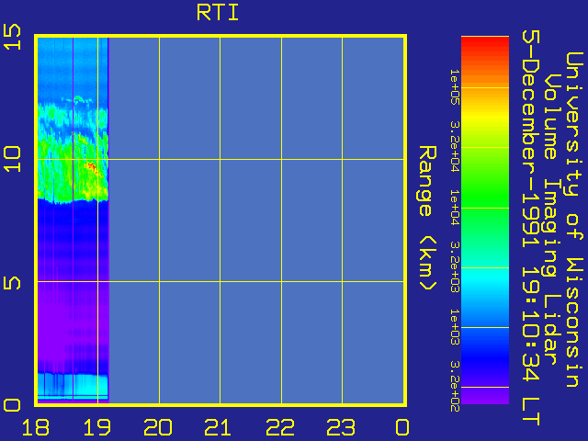
Task: Click the upper 3.2e+04 colorbar label
Action: point(455,146)
